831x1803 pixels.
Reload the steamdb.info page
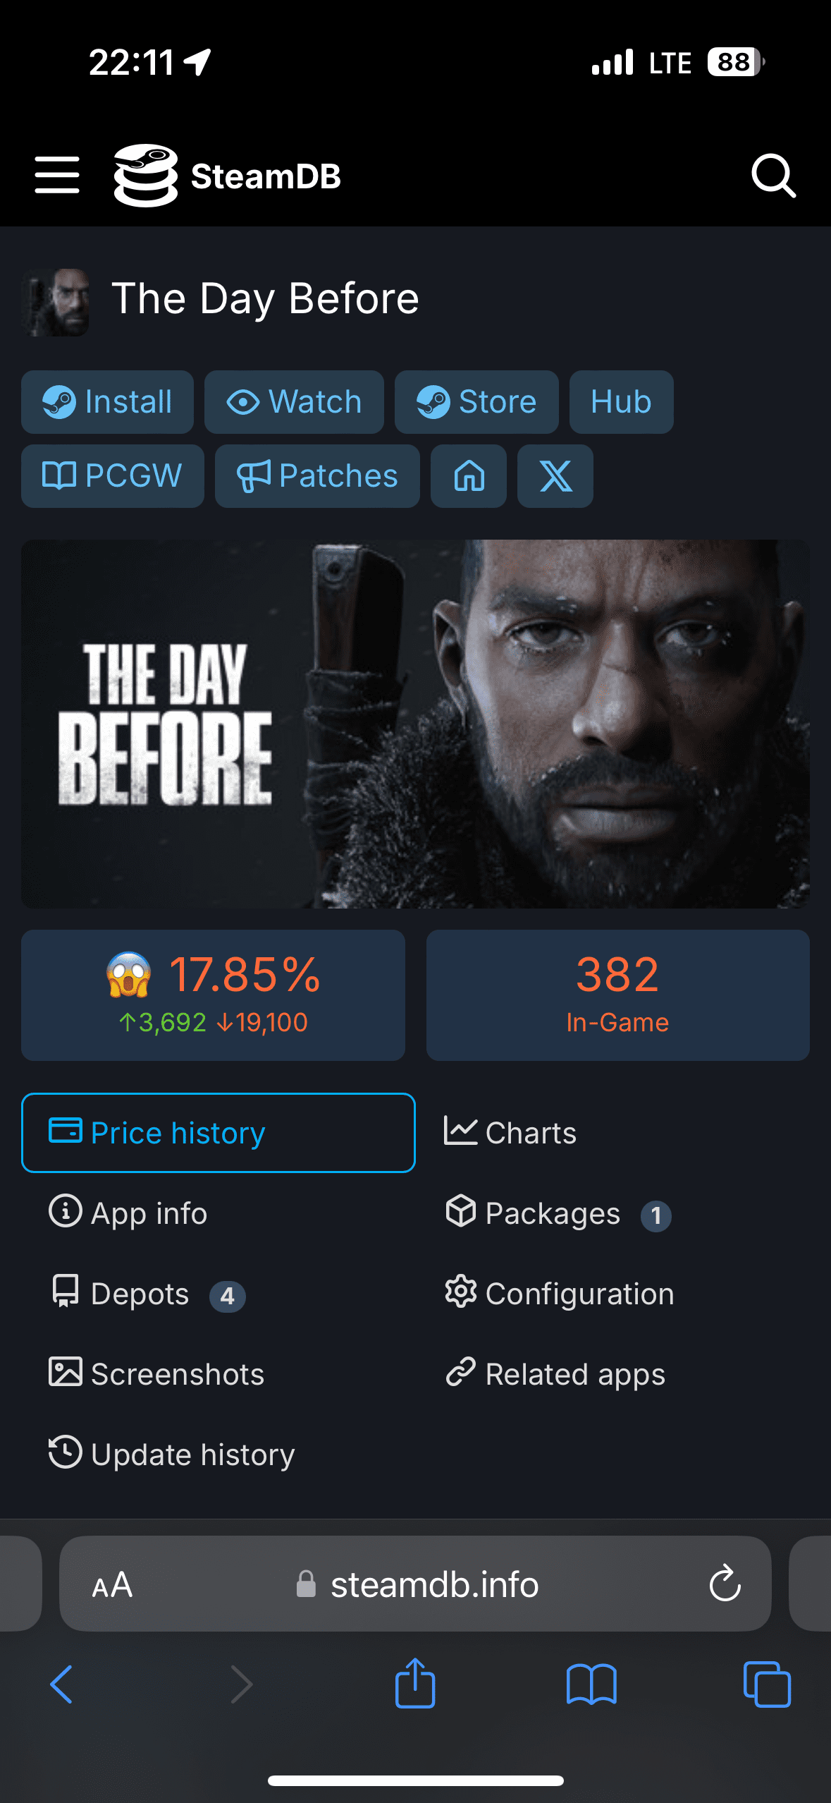pyautogui.click(x=725, y=1584)
